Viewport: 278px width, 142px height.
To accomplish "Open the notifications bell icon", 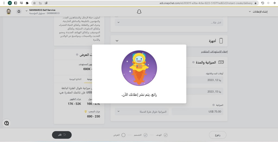I will 19,11.
